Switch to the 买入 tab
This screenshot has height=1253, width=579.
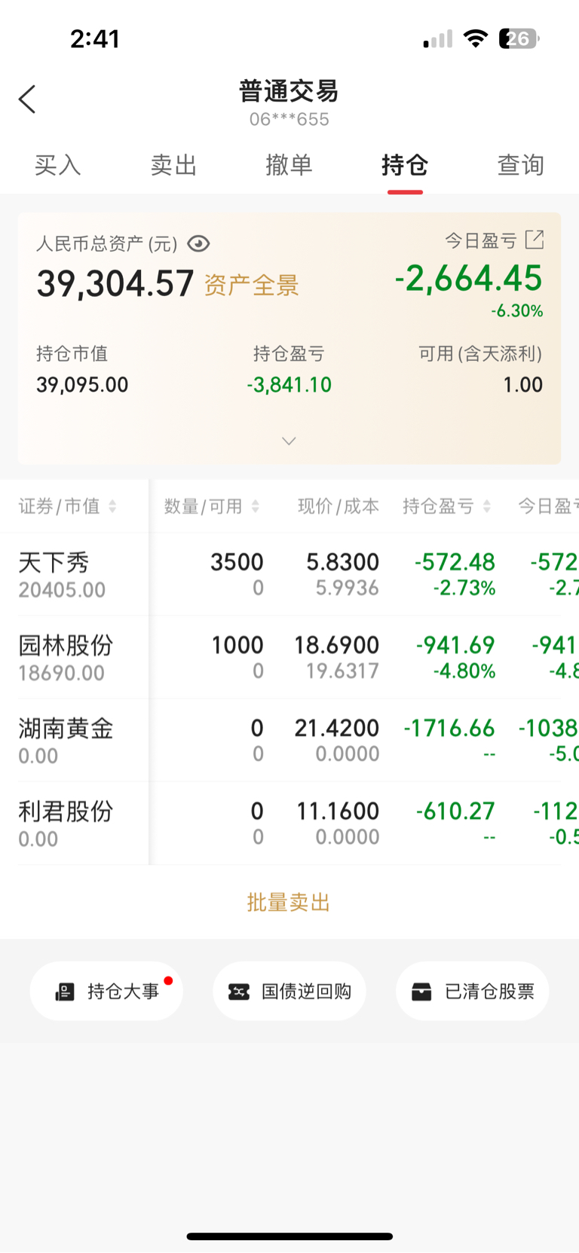click(57, 165)
